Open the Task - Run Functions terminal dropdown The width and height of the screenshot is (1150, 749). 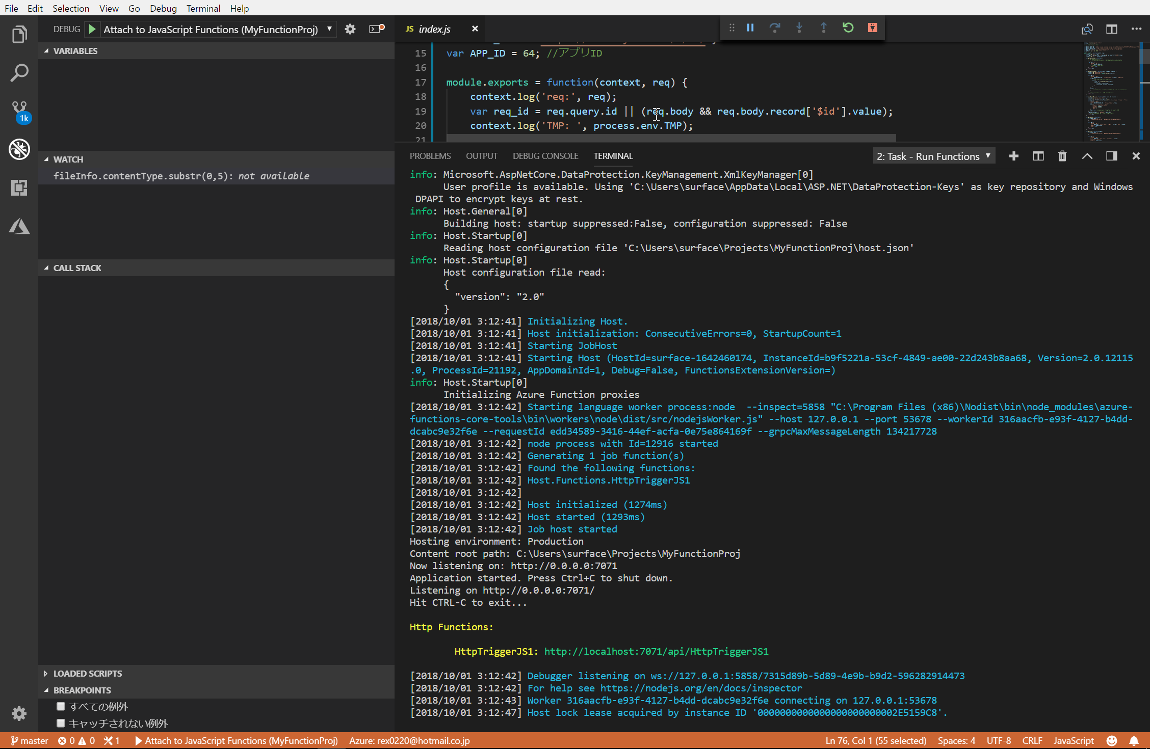(933, 156)
